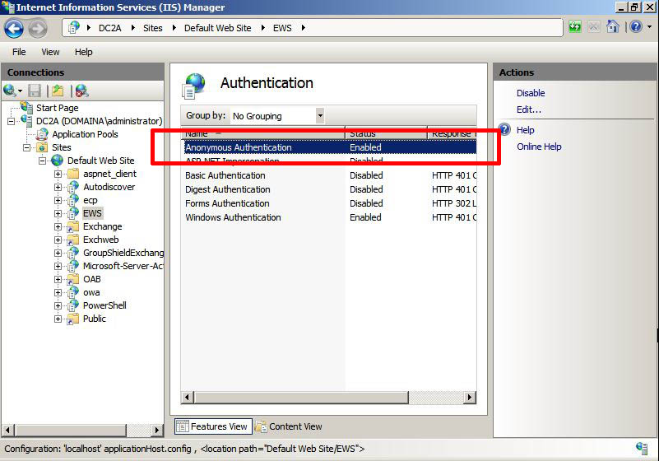This screenshot has height=461, width=659.
Task: Click the OAB virtual directory icon
Action: [73, 279]
